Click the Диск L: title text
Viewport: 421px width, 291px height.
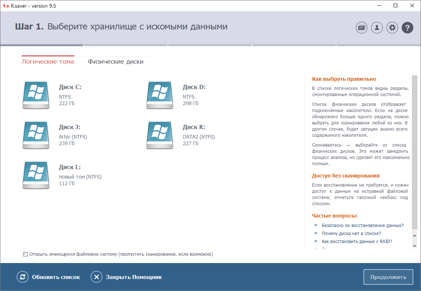tap(70, 167)
